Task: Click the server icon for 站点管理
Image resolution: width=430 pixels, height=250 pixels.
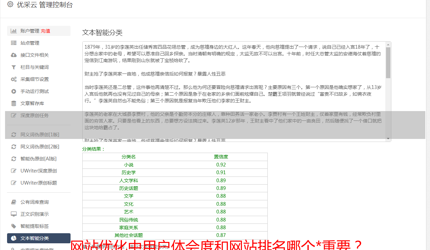Action: pyautogui.click(x=14, y=43)
